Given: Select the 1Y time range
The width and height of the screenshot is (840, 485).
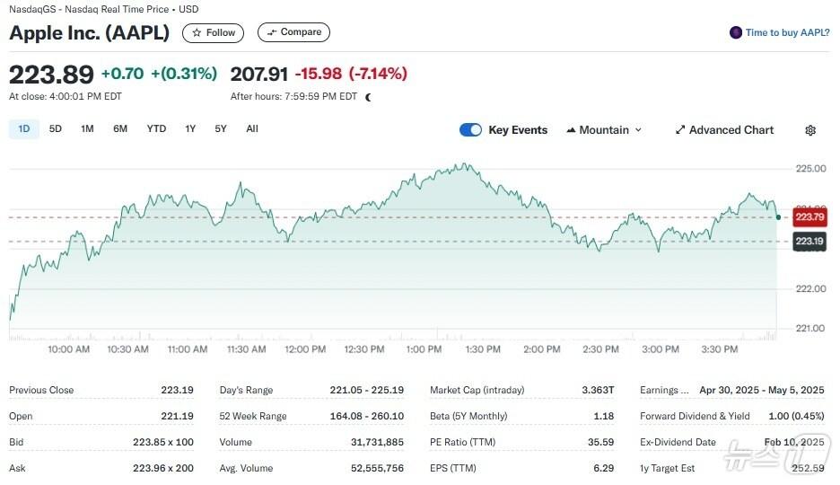Looking at the screenshot, I should [190, 129].
